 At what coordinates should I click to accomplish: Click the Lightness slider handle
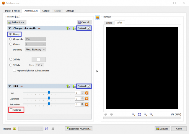pyautogui.click(x=49, y=98)
